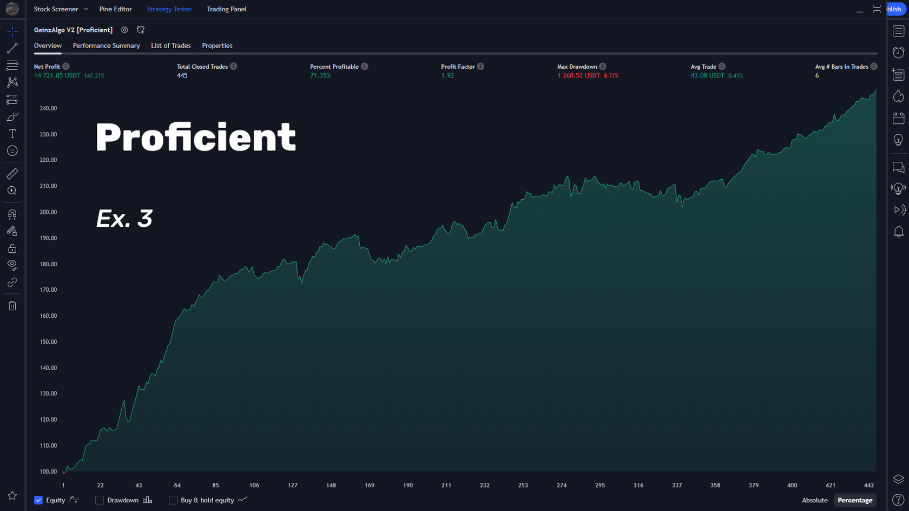The height and width of the screenshot is (511, 909).
Task: Enable the Drawdown checkbox
Action: point(100,500)
